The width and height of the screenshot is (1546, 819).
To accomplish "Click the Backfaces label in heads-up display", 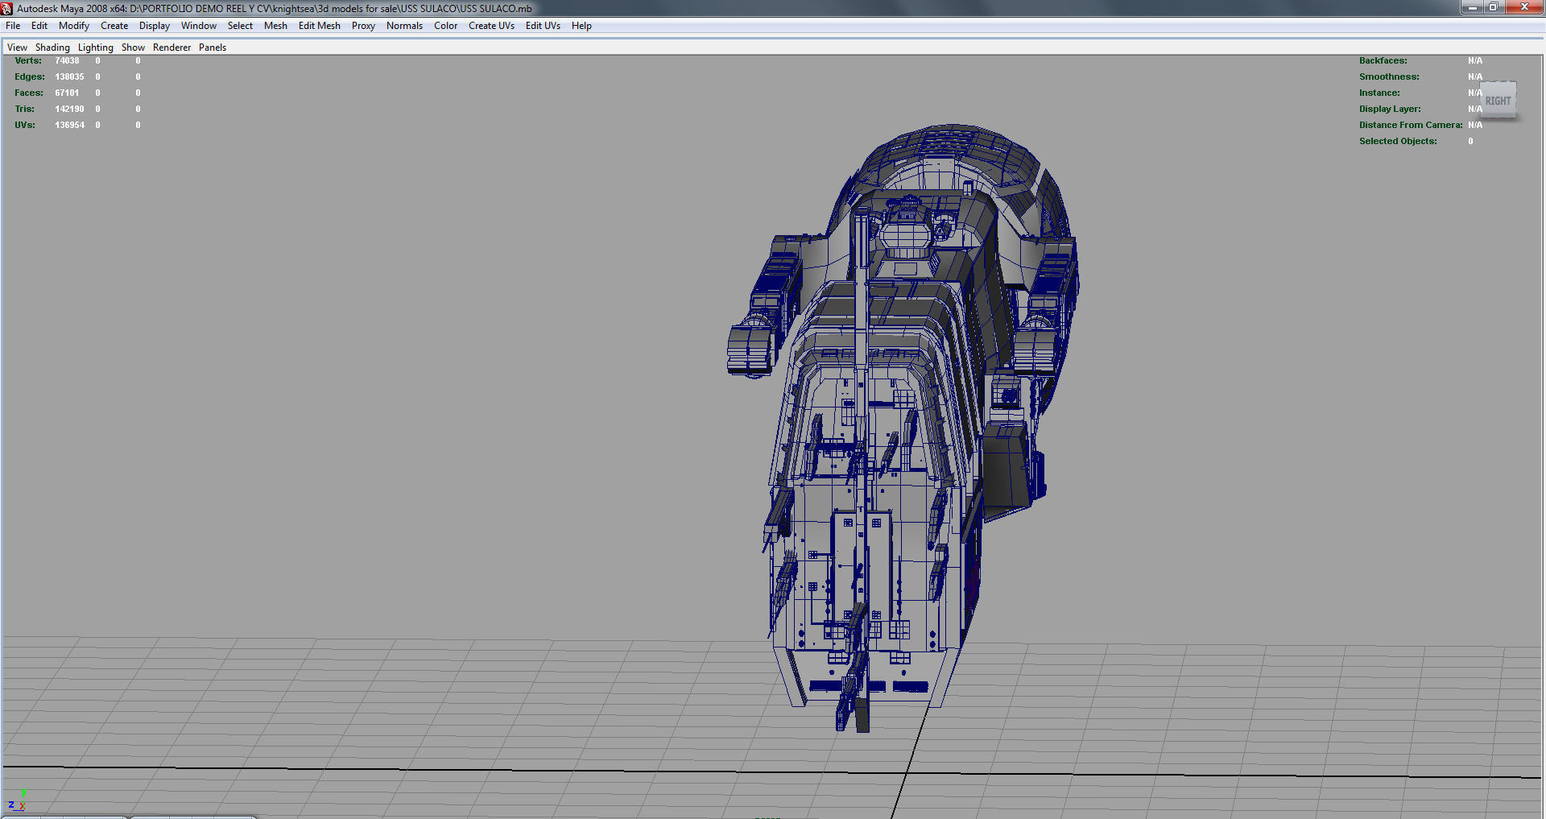I will [1383, 60].
